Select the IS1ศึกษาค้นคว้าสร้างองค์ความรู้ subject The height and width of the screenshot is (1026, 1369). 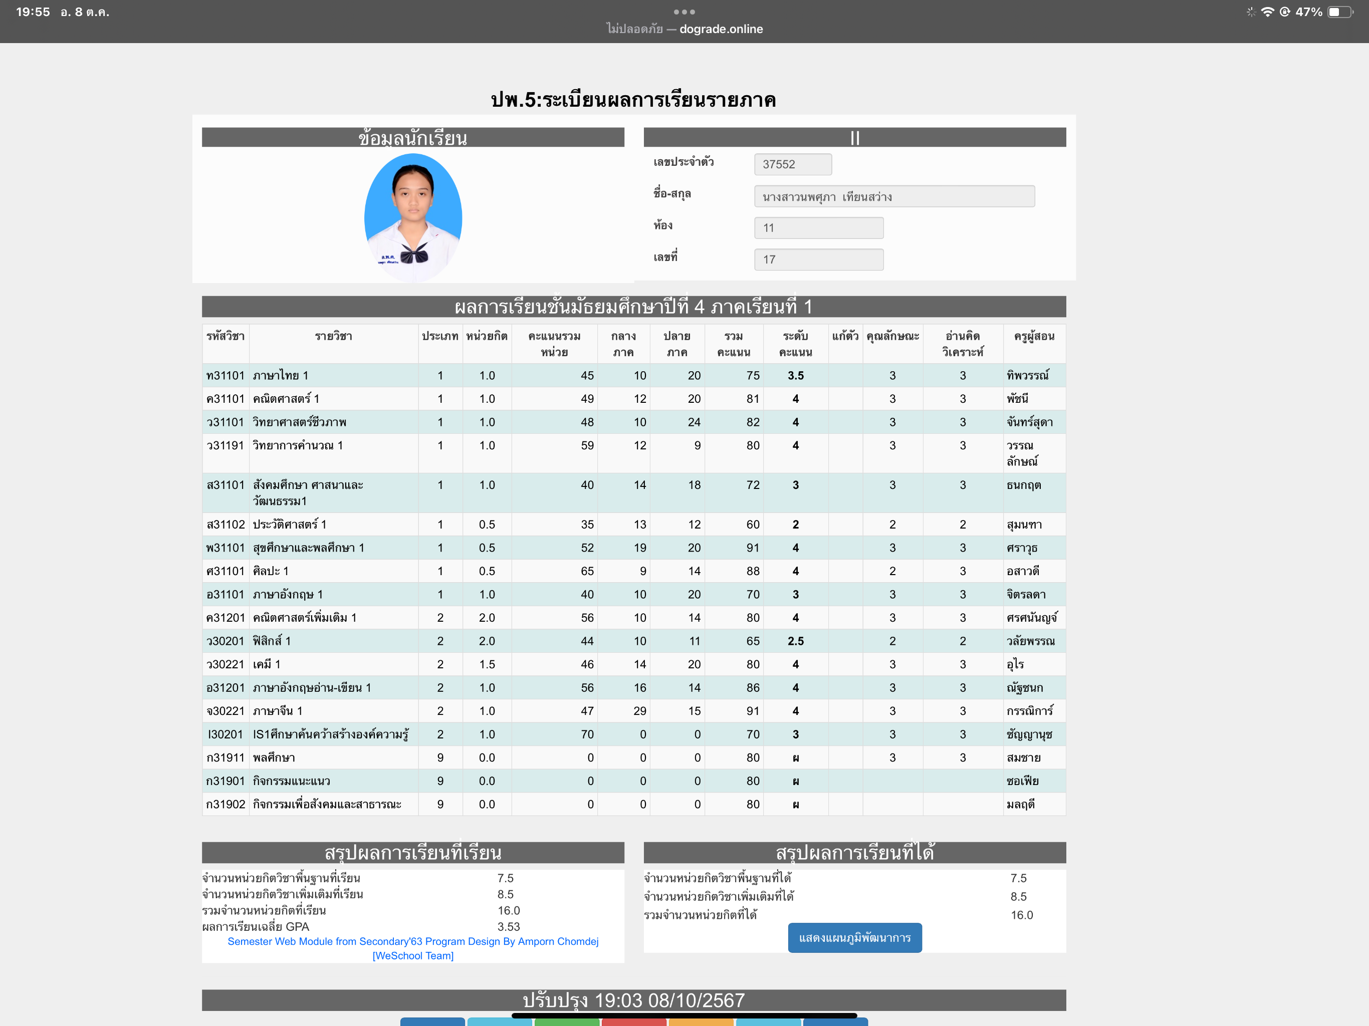coord(331,734)
